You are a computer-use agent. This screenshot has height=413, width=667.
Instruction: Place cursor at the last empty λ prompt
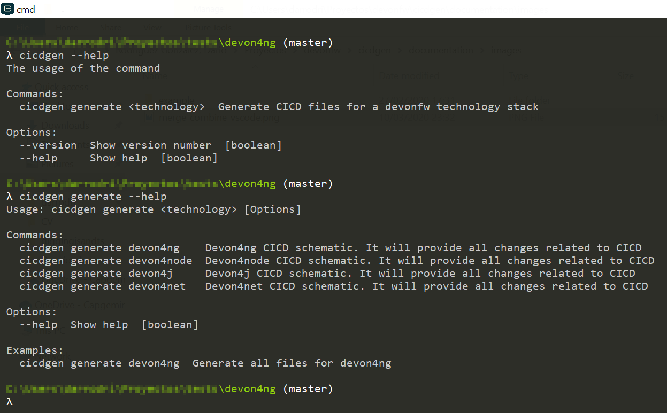pos(16,402)
